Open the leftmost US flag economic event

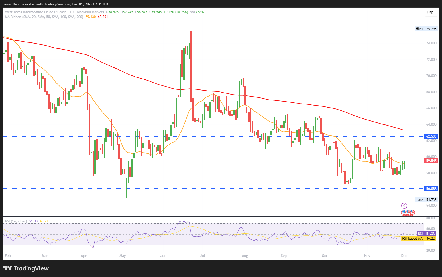point(404,213)
